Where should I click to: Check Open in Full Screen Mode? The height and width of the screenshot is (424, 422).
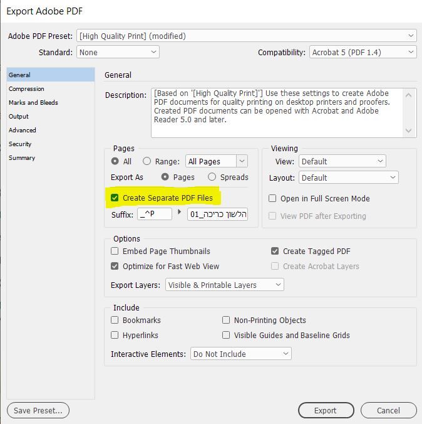(x=273, y=198)
